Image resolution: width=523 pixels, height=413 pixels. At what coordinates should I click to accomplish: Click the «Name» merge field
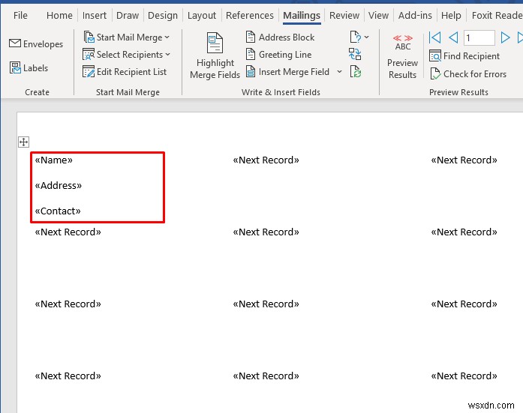pos(54,160)
